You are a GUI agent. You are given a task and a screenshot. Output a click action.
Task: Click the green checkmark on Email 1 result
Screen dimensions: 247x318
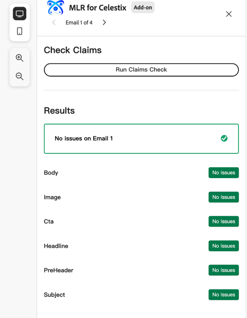224,138
